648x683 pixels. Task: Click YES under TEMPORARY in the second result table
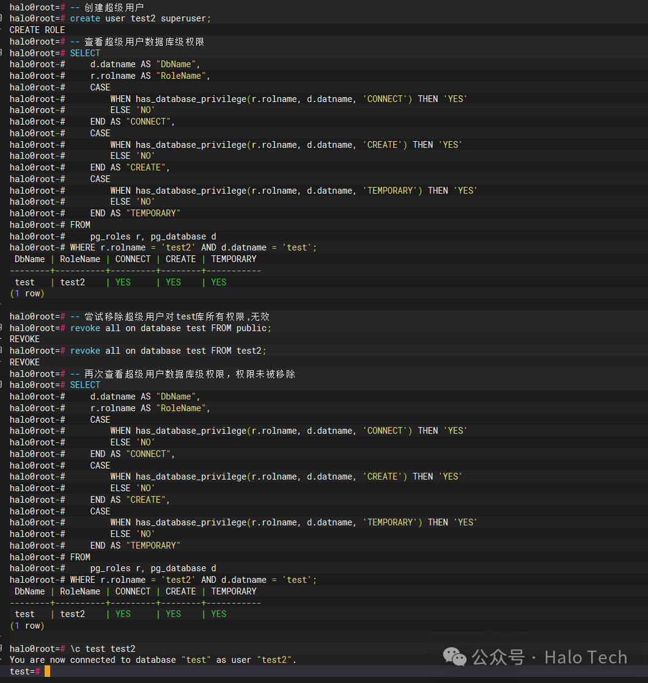click(219, 614)
